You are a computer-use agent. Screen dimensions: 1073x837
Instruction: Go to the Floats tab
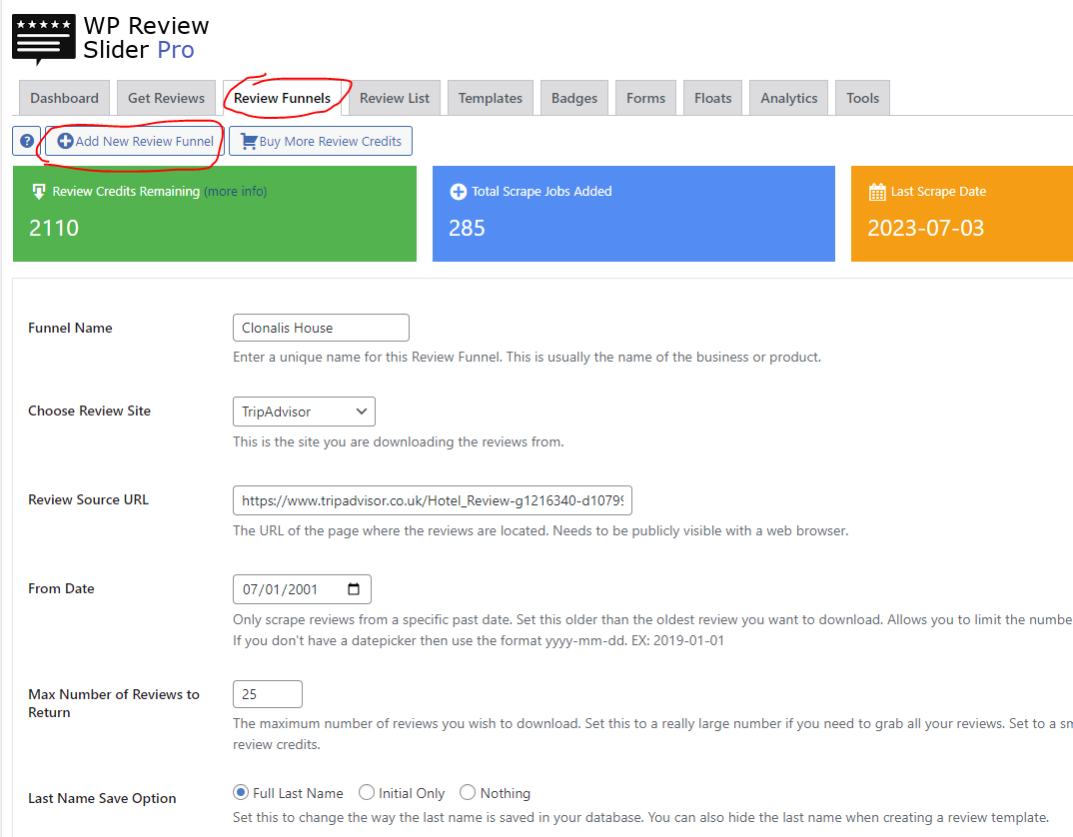tap(713, 98)
